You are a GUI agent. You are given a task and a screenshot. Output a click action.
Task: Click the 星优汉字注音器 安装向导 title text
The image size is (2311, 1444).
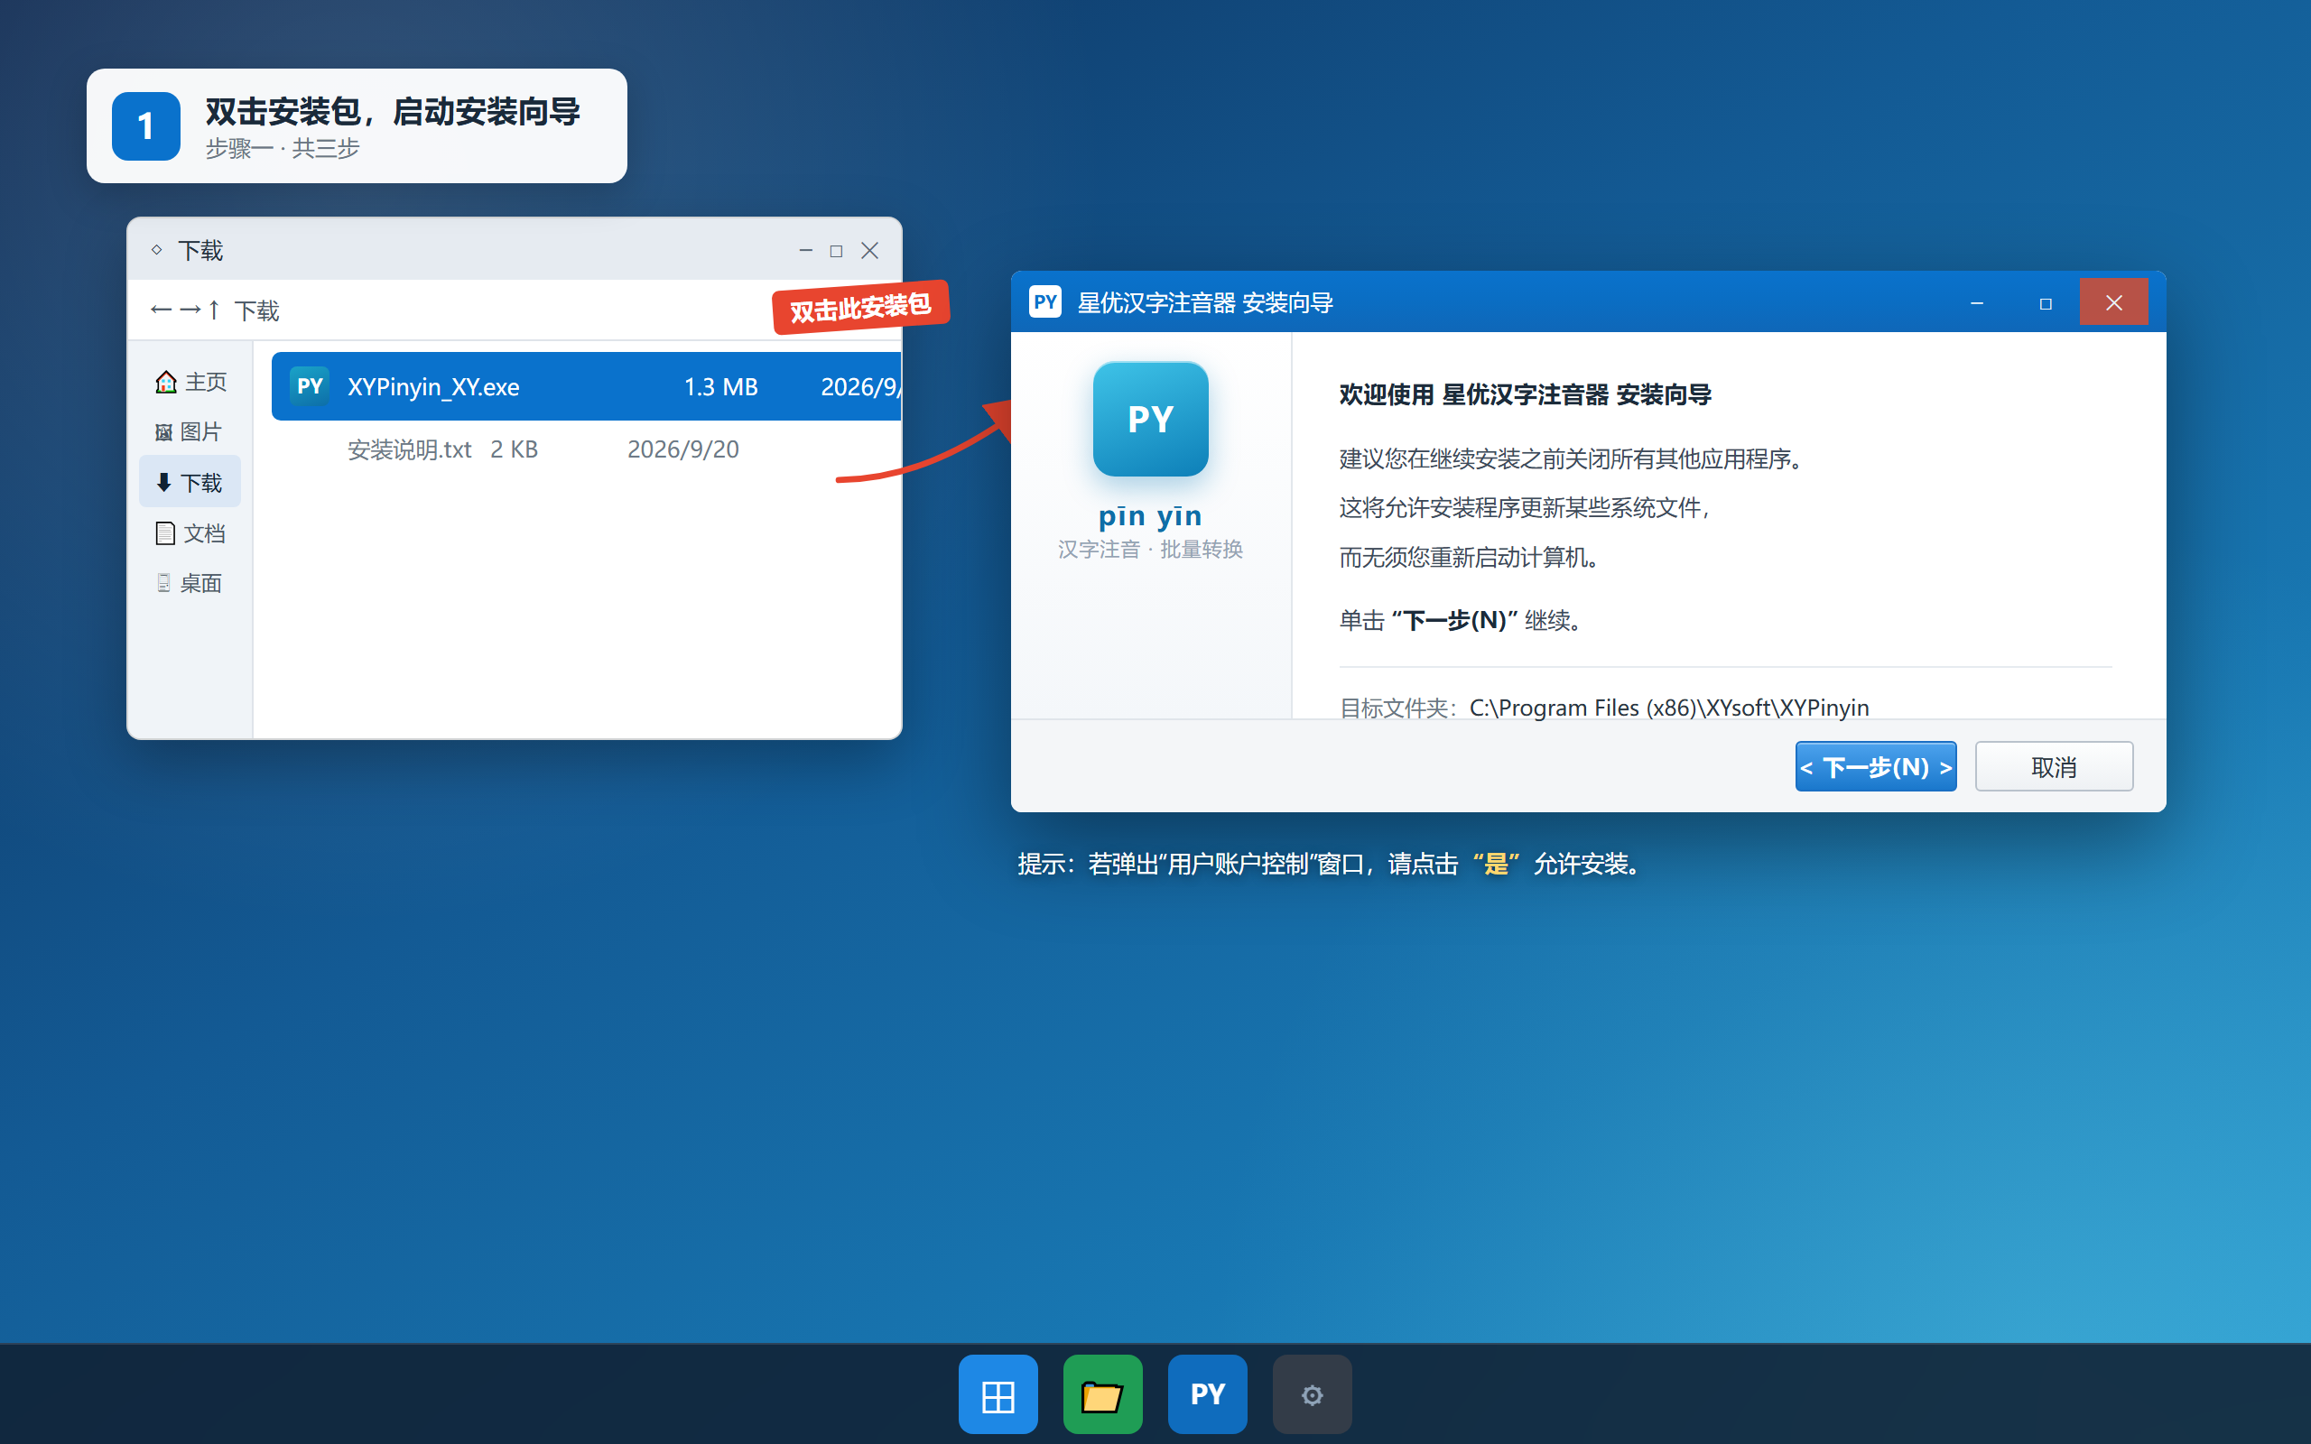tap(1205, 302)
